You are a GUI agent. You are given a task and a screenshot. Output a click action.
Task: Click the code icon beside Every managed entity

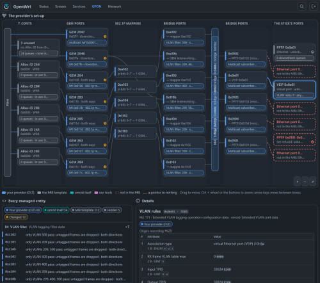coord(4,201)
